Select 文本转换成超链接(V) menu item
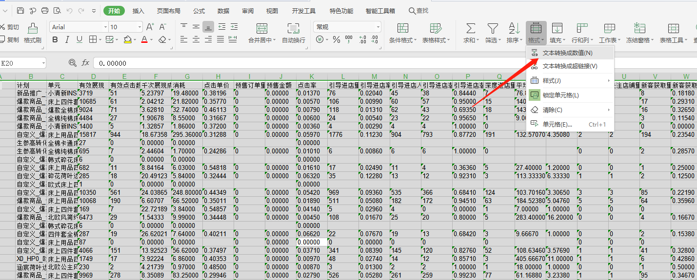Image resolution: width=697 pixels, height=280 pixels. [570, 66]
